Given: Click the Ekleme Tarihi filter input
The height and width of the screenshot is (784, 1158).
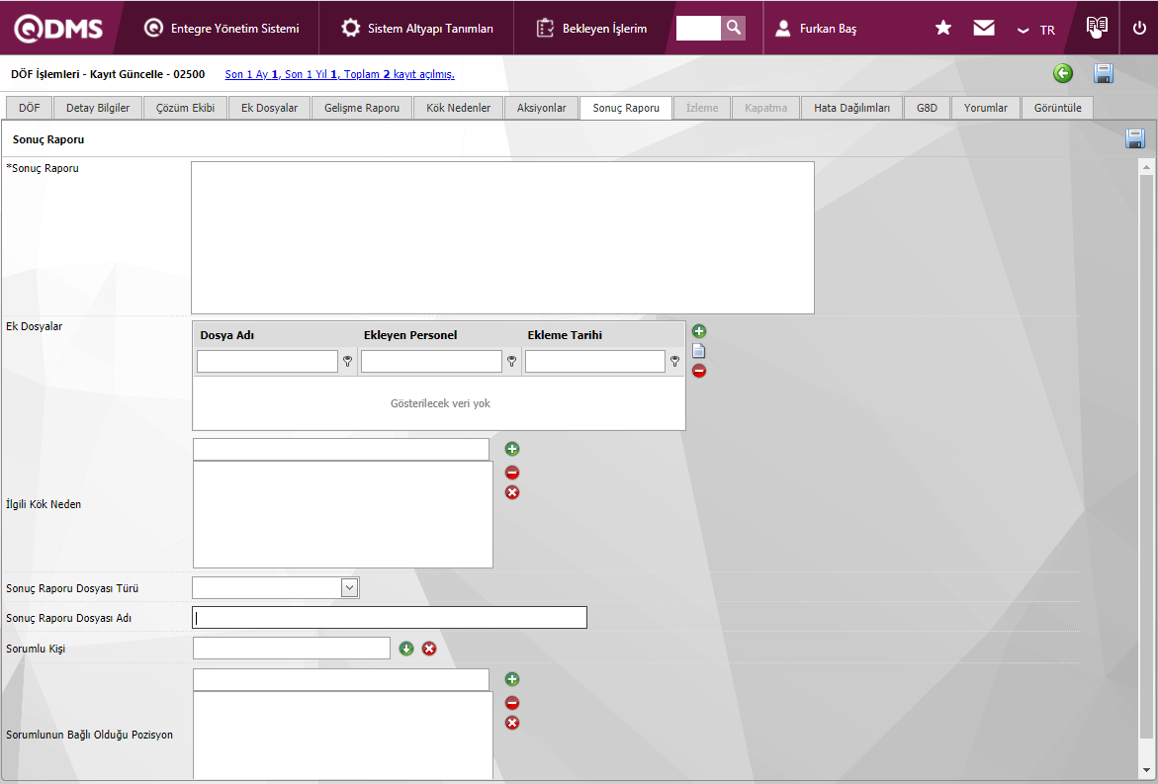Looking at the screenshot, I should pyautogui.click(x=595, y=361).
